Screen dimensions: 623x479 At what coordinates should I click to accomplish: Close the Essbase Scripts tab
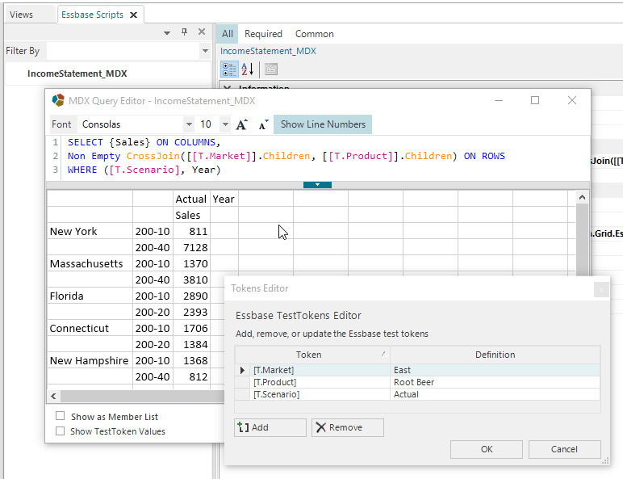[134, 15]
